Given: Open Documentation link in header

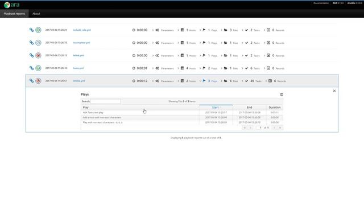Looking at the screenshot, I should (x=321, y=3).
